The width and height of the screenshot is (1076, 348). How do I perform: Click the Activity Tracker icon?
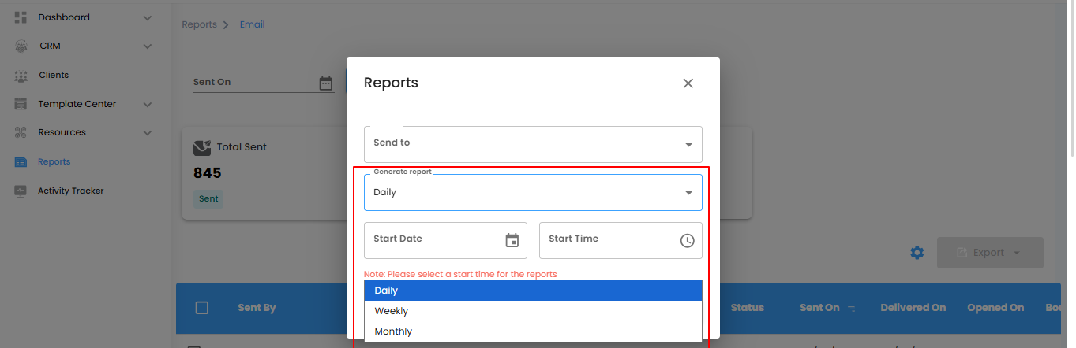pos(21,191)
